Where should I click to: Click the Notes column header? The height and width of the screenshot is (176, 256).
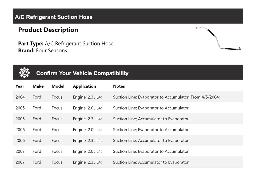point(119,86)
